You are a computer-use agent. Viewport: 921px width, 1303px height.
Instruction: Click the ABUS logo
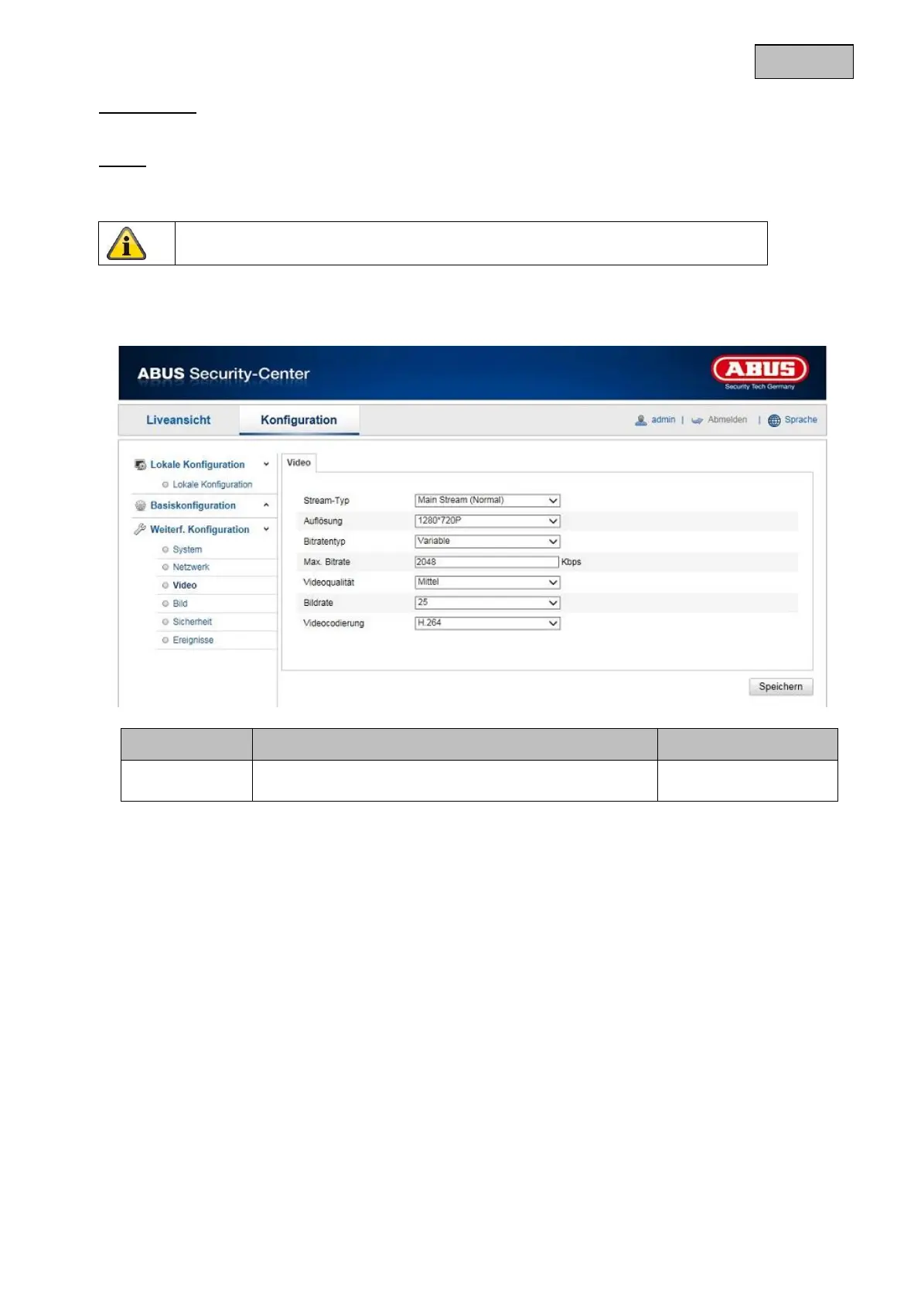click(760, 371)
